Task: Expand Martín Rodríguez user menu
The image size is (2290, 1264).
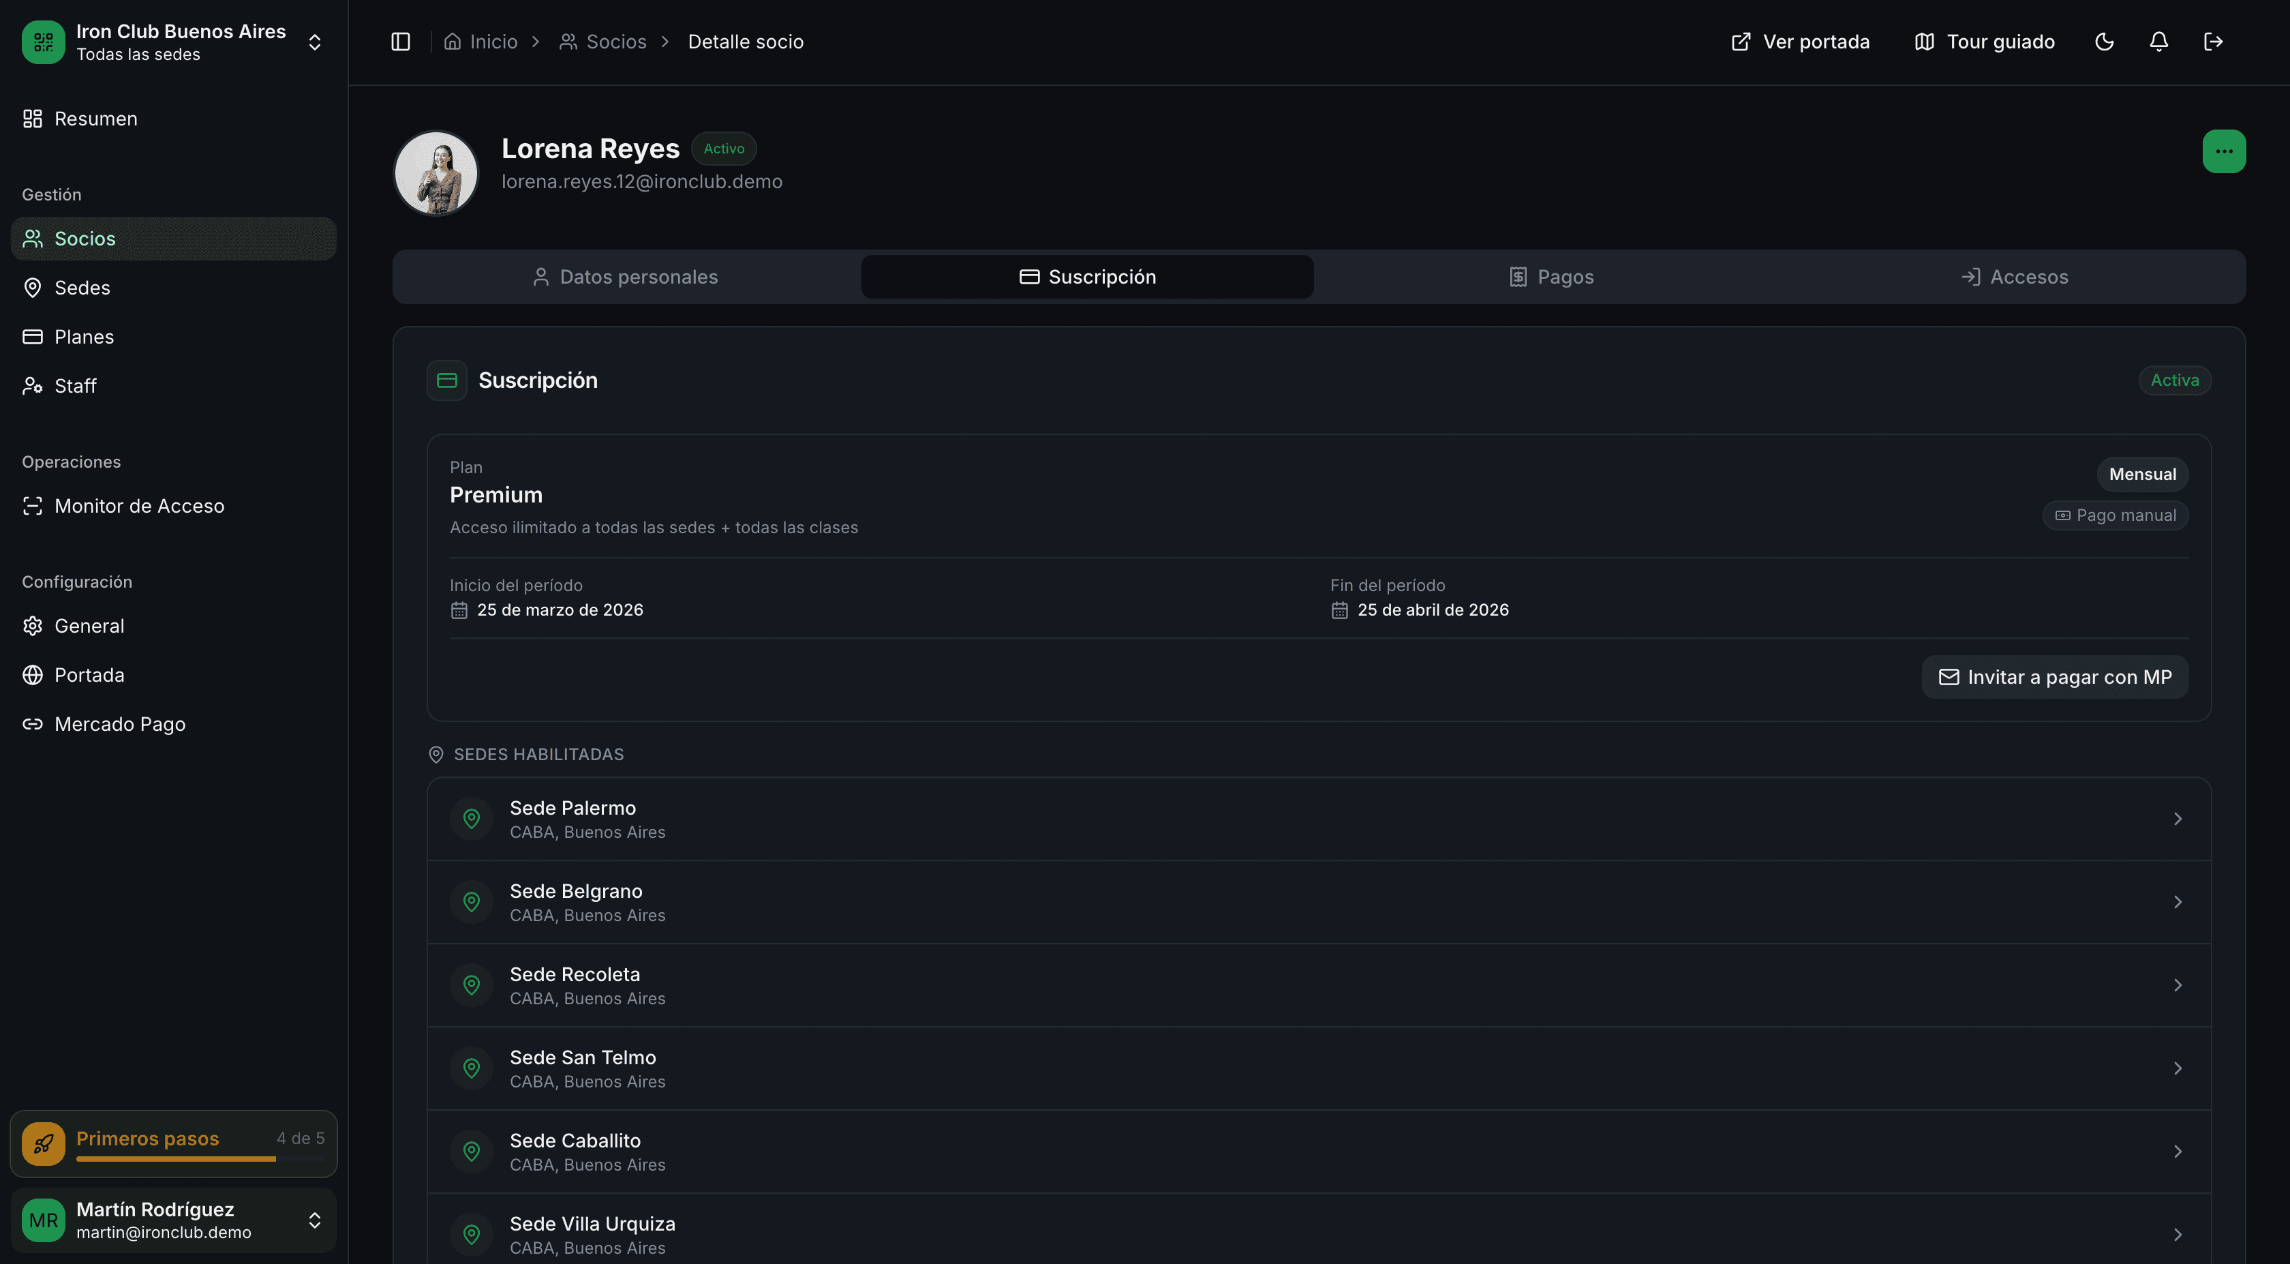Action: [x=314, y=1220]
